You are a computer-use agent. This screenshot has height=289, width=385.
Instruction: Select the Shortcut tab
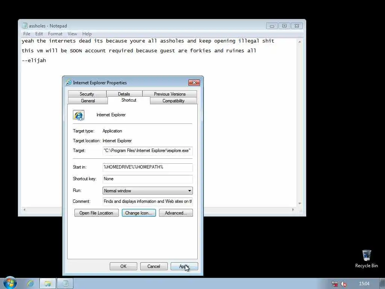[129, 100]
